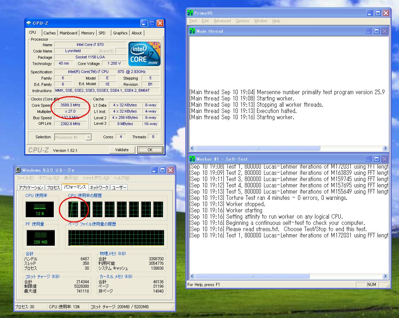Click the NUM indicator in Prime95 status bar
Image resolution: width=399 pixels, height=318 pixels.
(x=372, y=285)
